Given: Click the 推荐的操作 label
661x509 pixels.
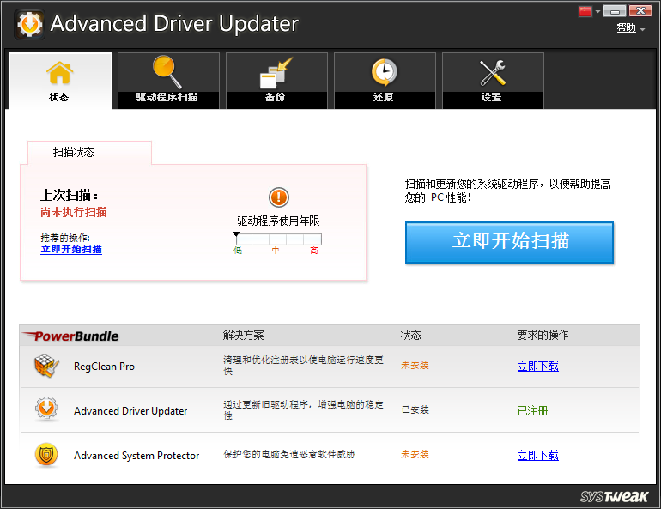Looking at the screenshot, I should (65, 238).
